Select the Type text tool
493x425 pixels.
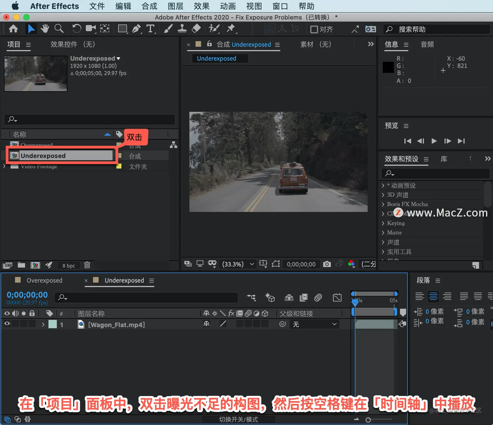tap(150, 29)
